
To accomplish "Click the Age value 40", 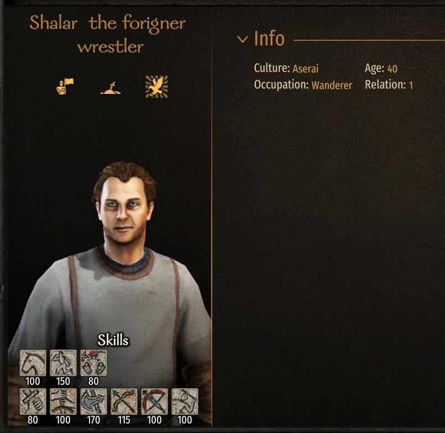I will (x=392, y=68).
